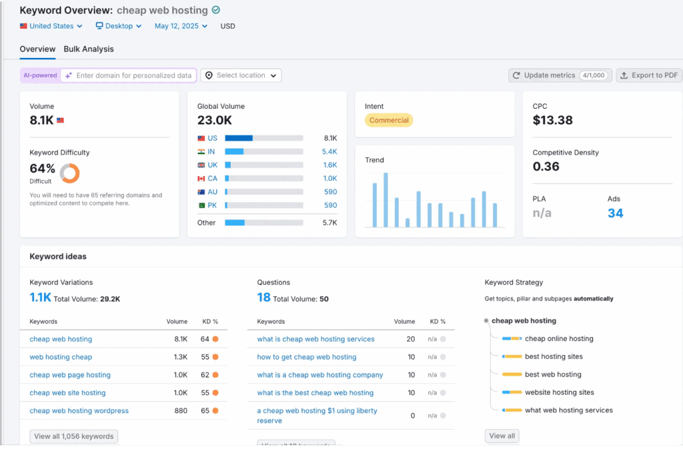Open the what is cheap web hosting services question

coord(315,339)
